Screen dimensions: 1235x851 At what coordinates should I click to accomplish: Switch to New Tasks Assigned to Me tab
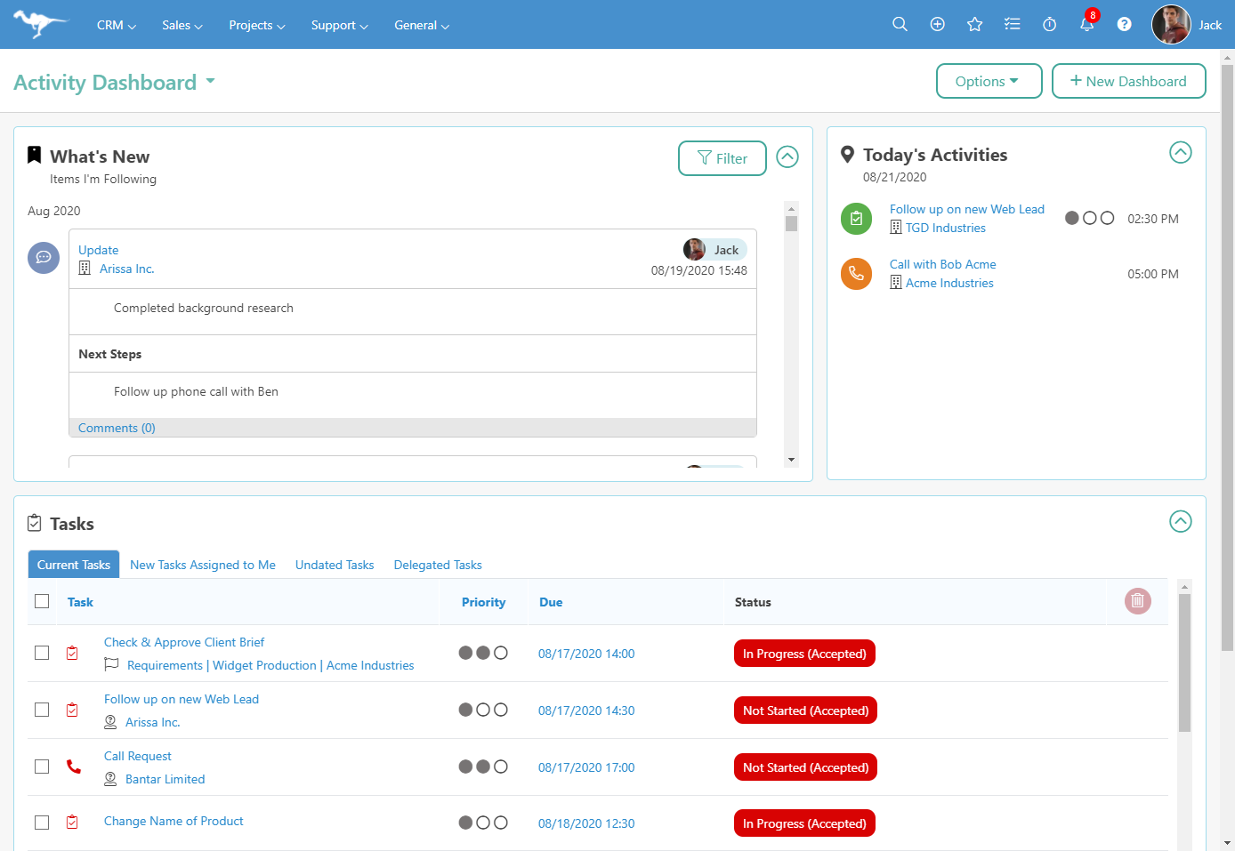pyautogui.click(x=203, y=565)
